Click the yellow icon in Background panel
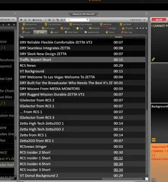Viewport: 168px width, 182px height. (x=154, y=140)
